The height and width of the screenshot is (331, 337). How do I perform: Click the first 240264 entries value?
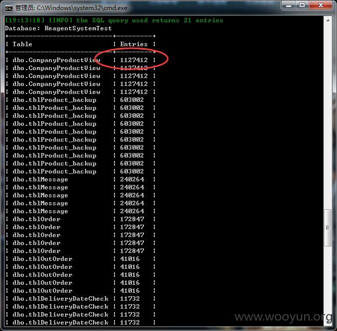(132, 179)
